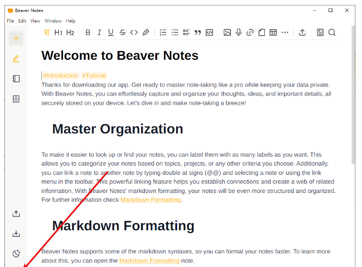Open the more options ellipsis menu
The image size is (362, 267).
tap(285, 32)
